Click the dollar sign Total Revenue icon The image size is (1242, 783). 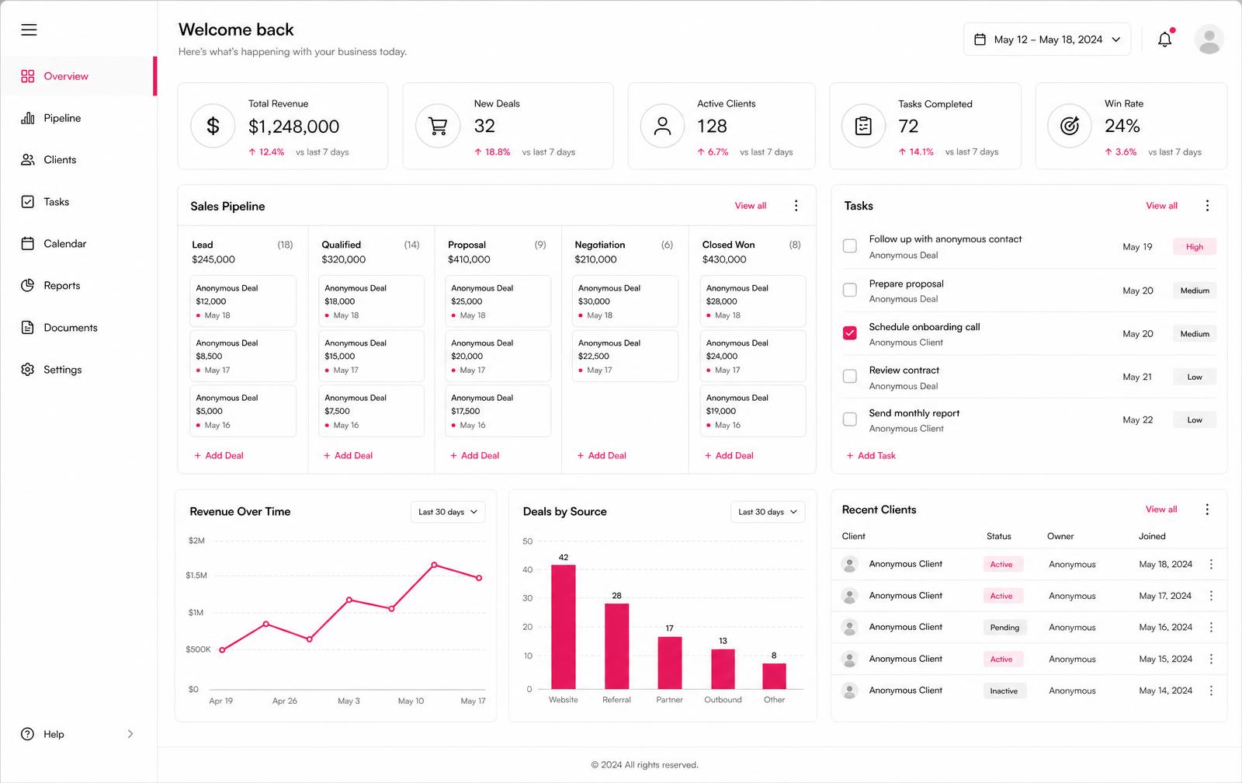point(213,126)
